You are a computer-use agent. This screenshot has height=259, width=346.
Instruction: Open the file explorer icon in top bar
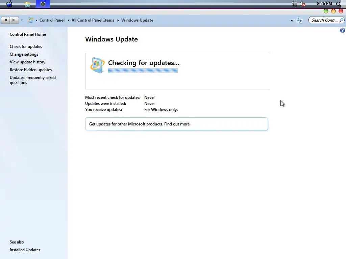(x=27, y=4)
